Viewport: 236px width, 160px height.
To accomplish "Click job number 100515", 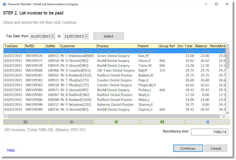I will coord(54,80).
